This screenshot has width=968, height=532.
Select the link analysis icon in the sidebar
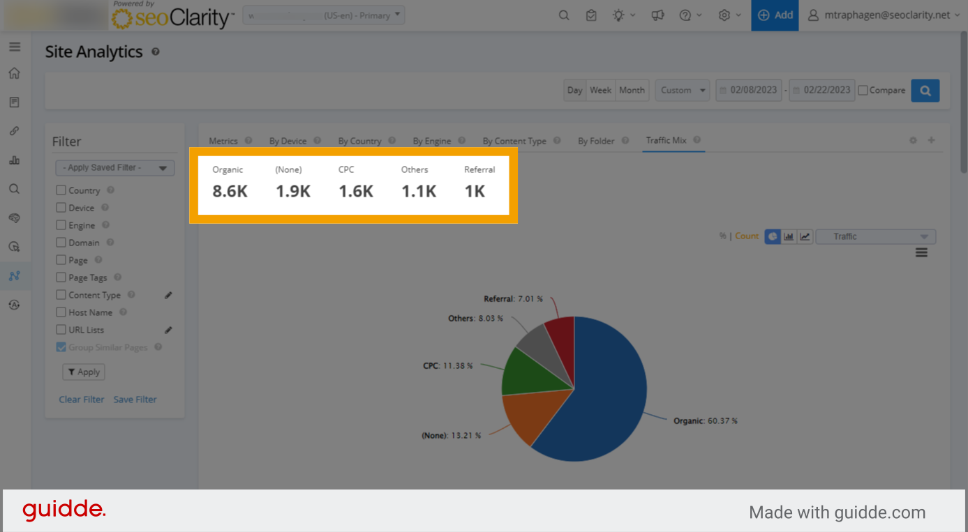coord(15,130)
